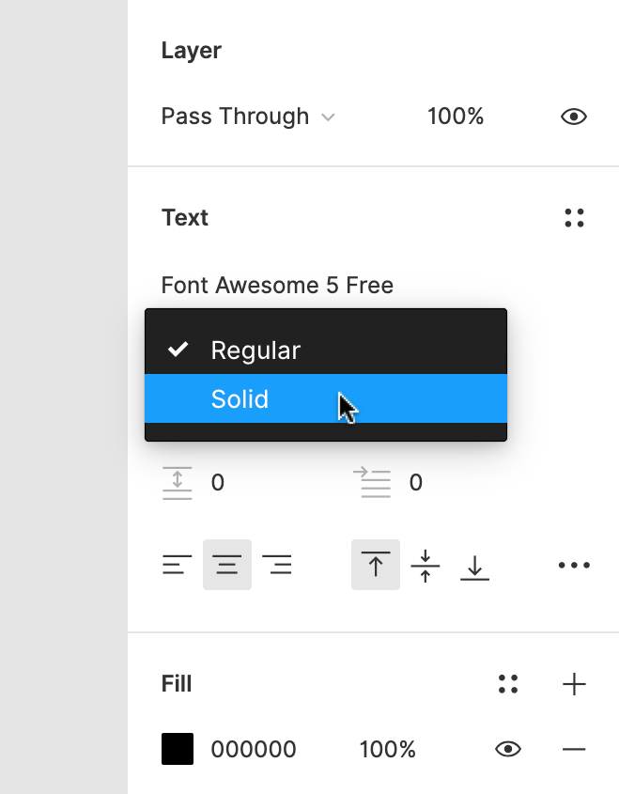Open text styles with the four-dot icon
The width and height of the screenshot is (619, 794).
point(574,217)
